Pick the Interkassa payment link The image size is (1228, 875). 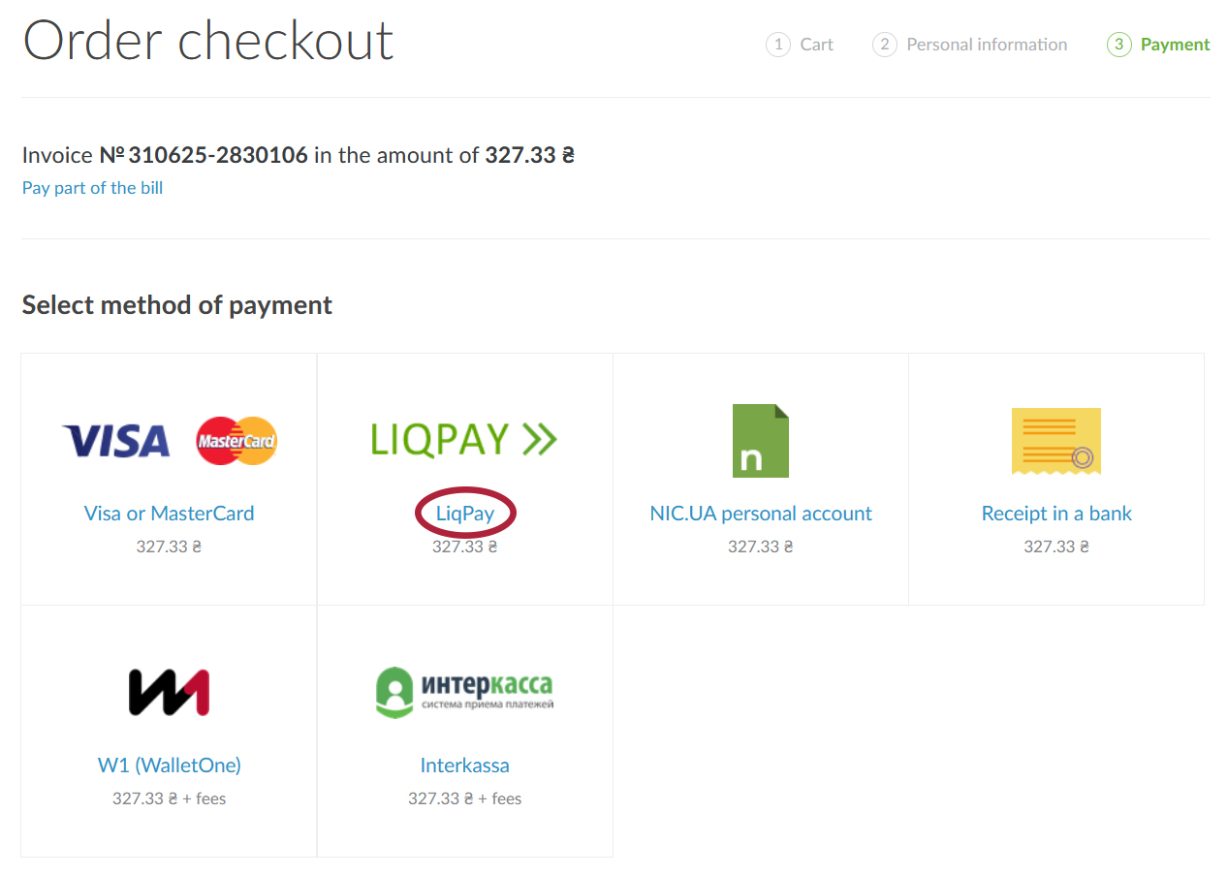[465, 766]
